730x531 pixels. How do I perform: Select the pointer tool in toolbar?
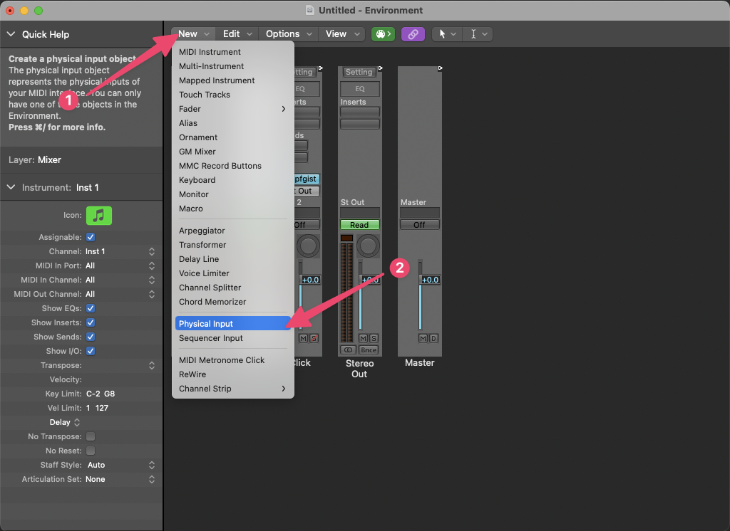[x=442, y=33]
